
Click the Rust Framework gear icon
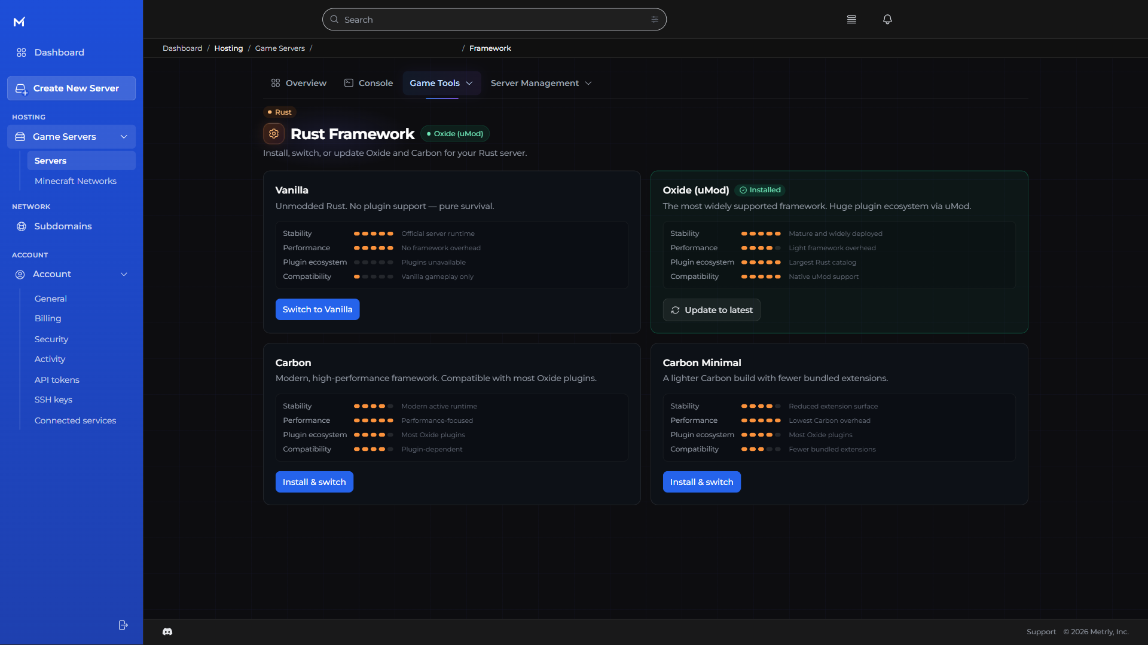click(274, 134)
